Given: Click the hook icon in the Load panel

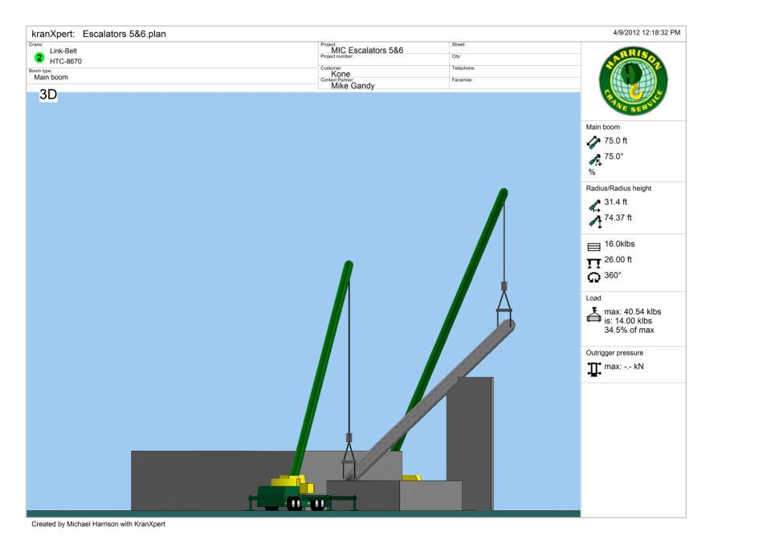Looking at the screenshot, I should click(594, 316).
